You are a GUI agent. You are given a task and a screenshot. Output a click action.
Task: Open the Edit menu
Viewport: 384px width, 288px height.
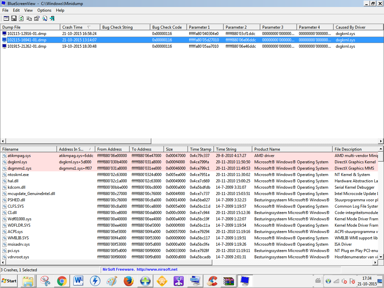pyautogui.click(x=16, y=10)
